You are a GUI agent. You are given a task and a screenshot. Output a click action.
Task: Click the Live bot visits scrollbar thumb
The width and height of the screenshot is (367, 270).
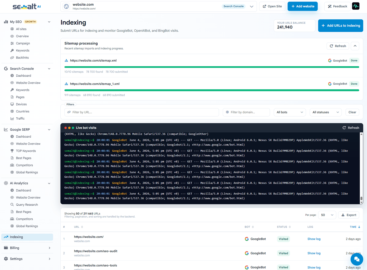coord(361,198)
